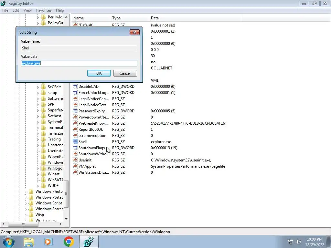Open the Windows Start orb
This screenshot has height=248, width=331.
coord(8,242)
